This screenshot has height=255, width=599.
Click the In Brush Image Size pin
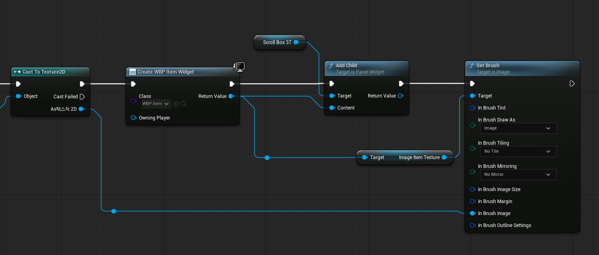coord(473,189)
